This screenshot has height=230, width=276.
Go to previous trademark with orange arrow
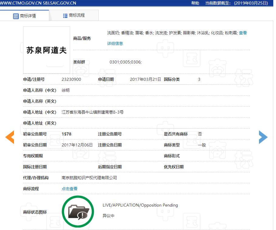[x=10, y=137]
